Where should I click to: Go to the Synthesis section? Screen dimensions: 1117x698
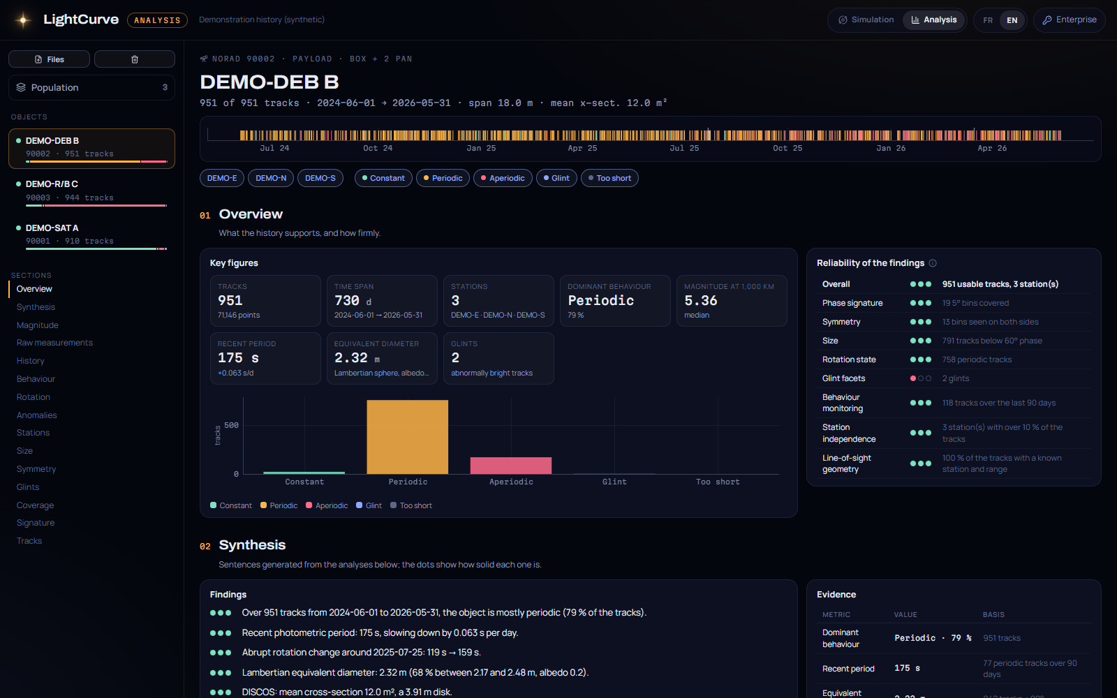(x=36, y=307)
